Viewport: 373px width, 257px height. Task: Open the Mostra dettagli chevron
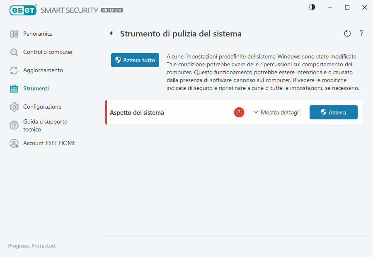tap(256, 112)
